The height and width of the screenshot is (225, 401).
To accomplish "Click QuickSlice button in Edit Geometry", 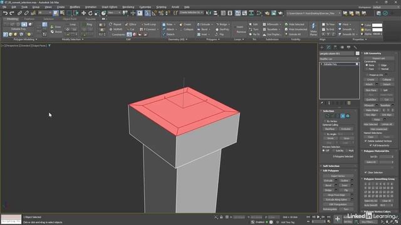I will point(370,99).
